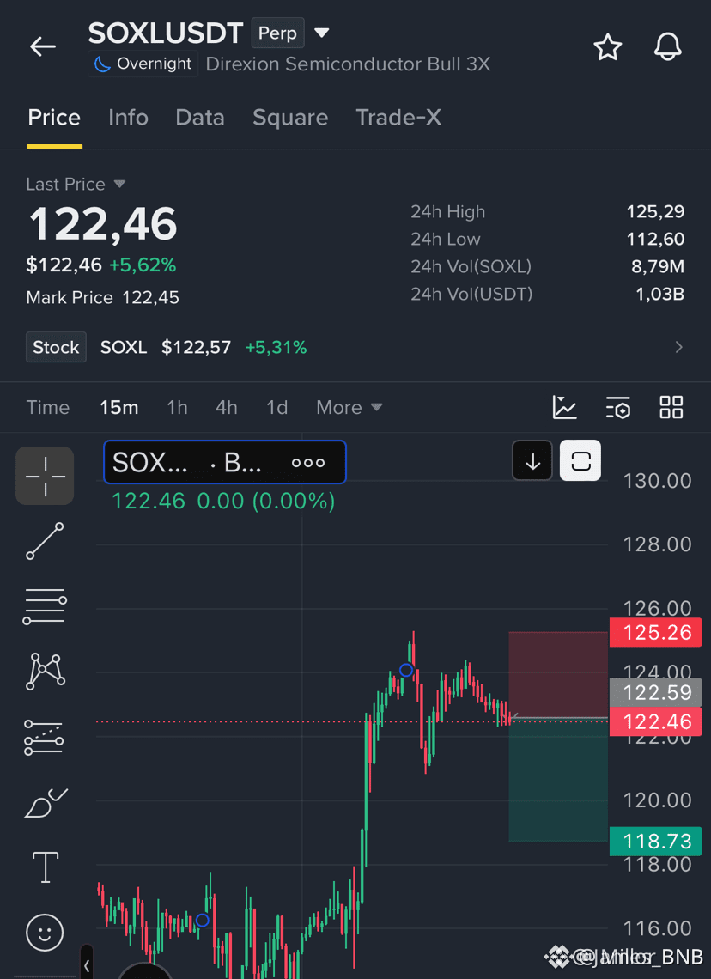The height and width of the screenshot is (979, 711).
Task: Click Direxion Semiconductor Bull 3X subtitle
Action: [x=348, y=64]
